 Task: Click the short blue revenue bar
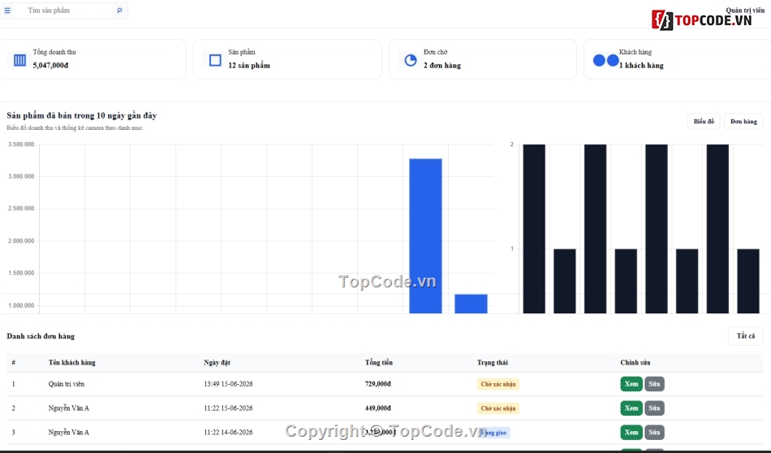[x=471, y=304]
